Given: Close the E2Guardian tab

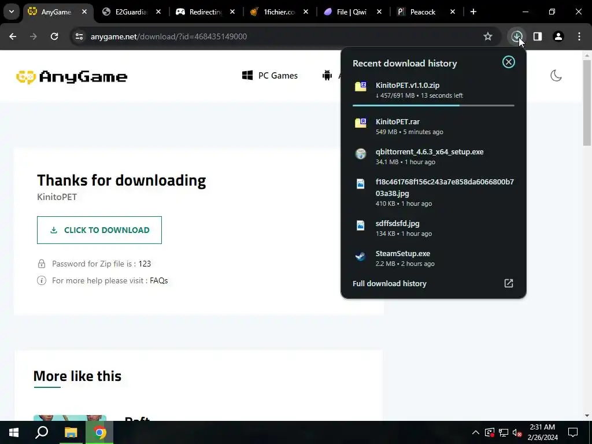Looking at the screenshot, I should tap(158, 12).
